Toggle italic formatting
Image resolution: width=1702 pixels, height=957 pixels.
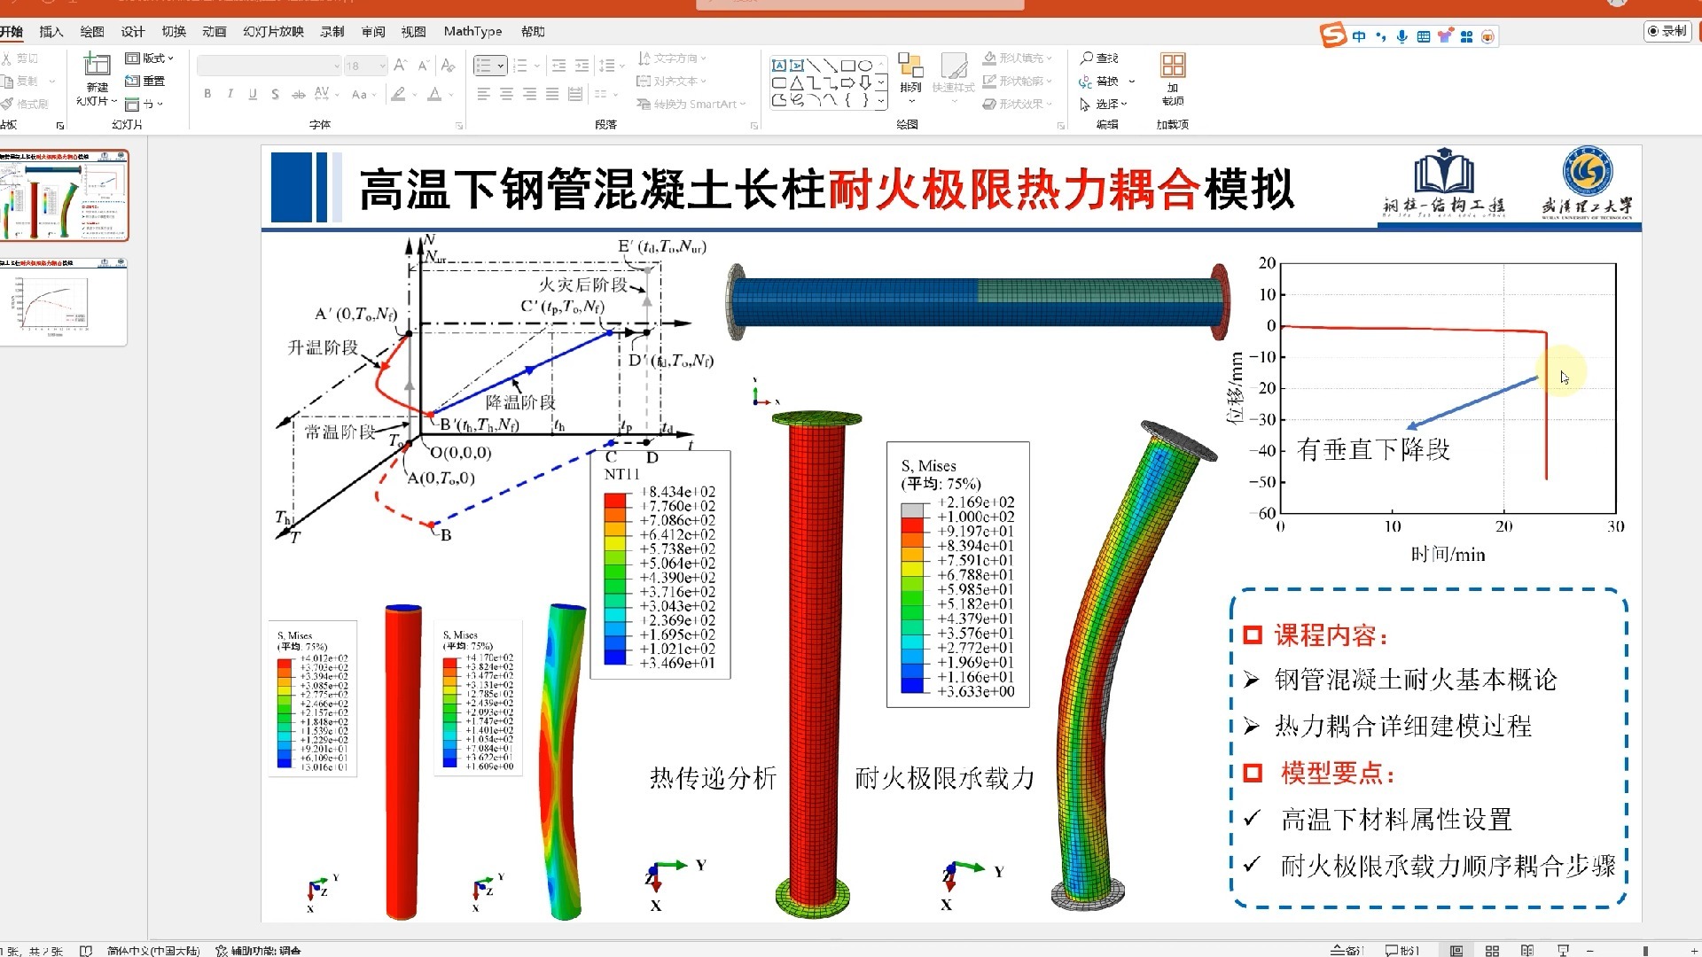pos(230,94)
